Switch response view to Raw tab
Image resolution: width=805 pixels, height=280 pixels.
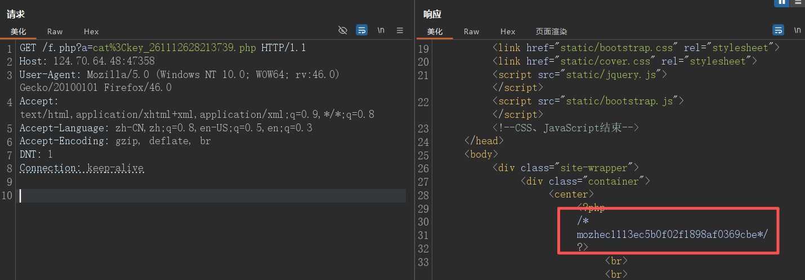(x=472, y=32)
